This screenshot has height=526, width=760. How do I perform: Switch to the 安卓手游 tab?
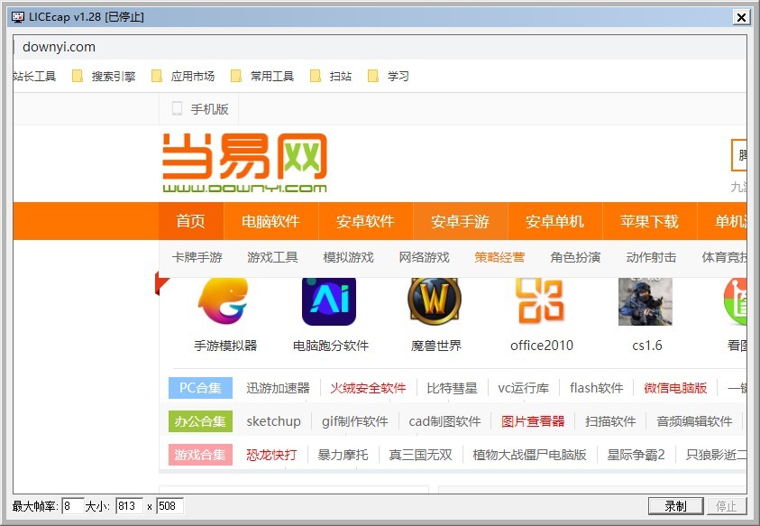(x=462, y=221)
